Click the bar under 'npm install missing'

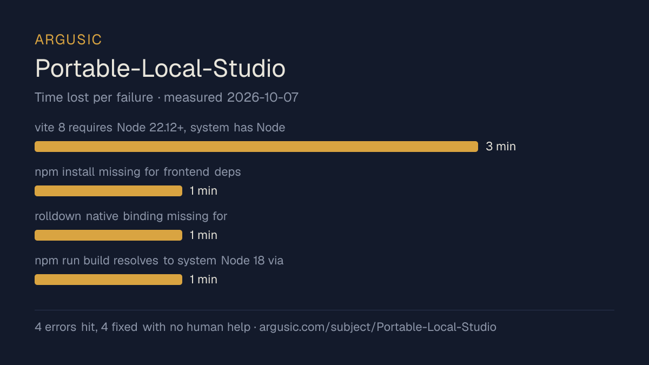point(108,191)
